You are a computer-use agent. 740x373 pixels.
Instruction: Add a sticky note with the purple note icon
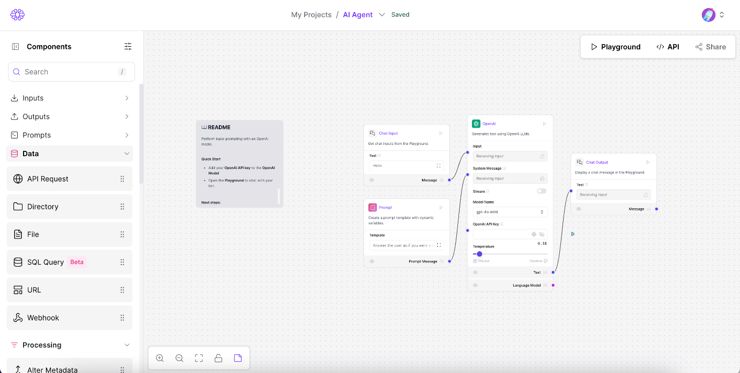238,357
